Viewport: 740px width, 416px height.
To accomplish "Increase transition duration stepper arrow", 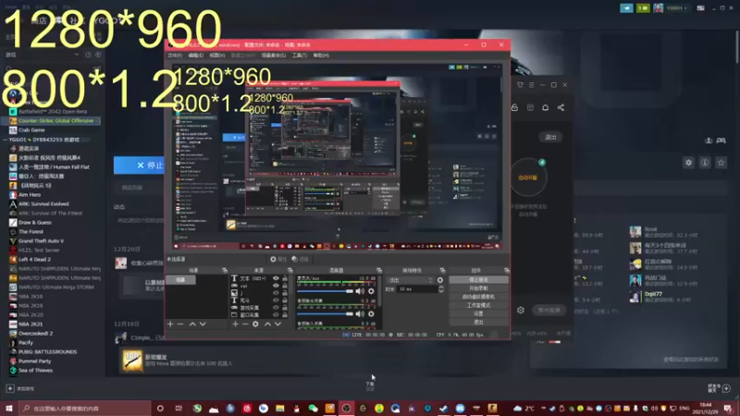I will tap(441, 288).
